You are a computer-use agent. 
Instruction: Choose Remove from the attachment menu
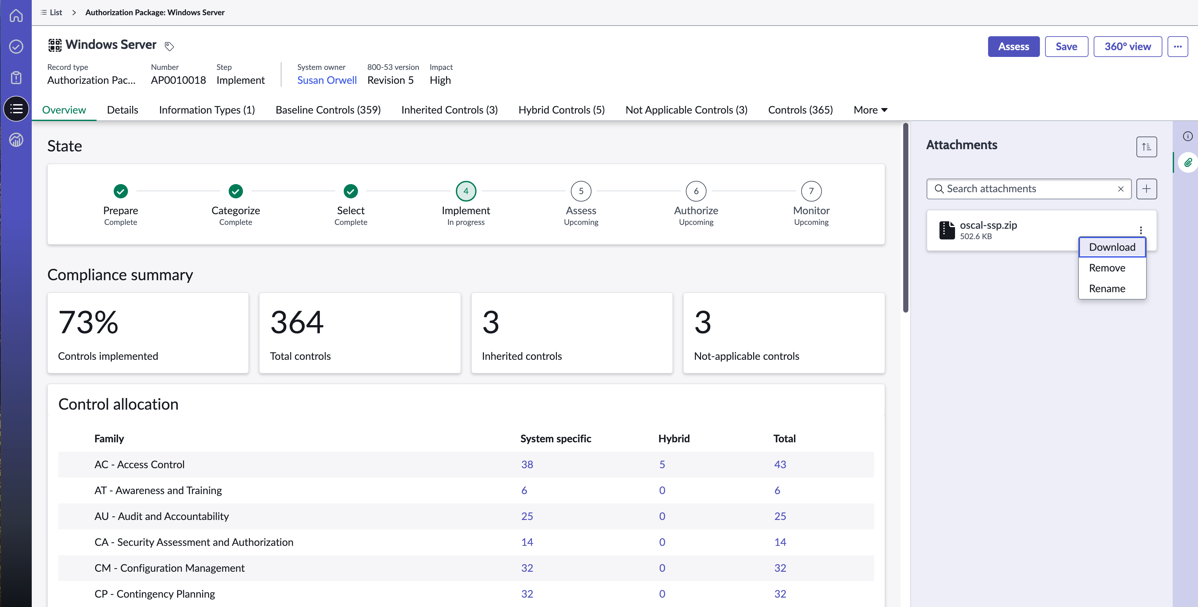(x=1112, y=268)
